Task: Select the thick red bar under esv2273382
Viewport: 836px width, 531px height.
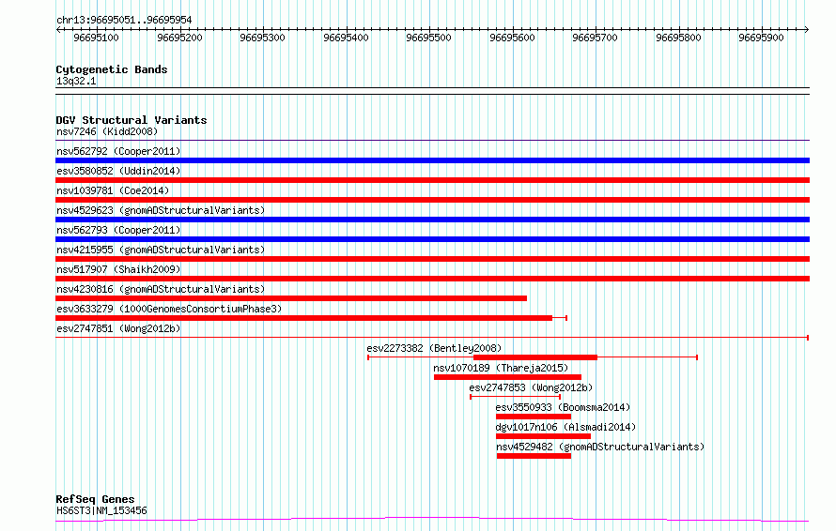Action: (x=535, y=357)
